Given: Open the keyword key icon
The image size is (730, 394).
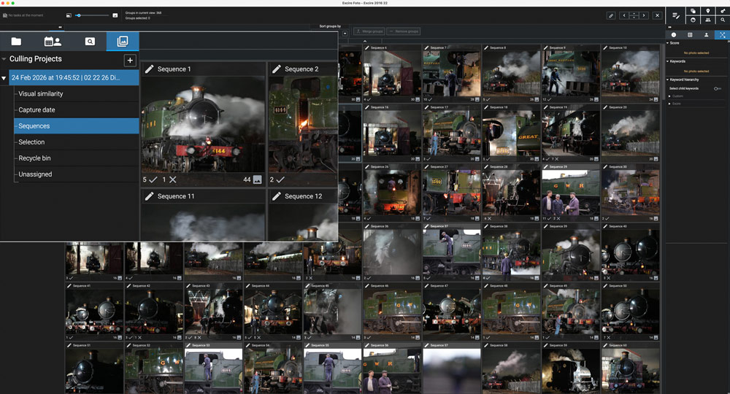Looking at the screenshot, I should (723, 11).
